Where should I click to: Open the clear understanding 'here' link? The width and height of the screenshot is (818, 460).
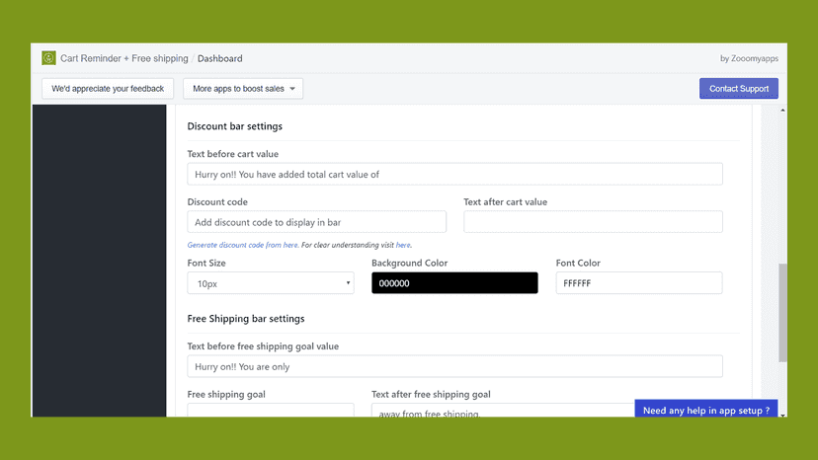(403, 245)
